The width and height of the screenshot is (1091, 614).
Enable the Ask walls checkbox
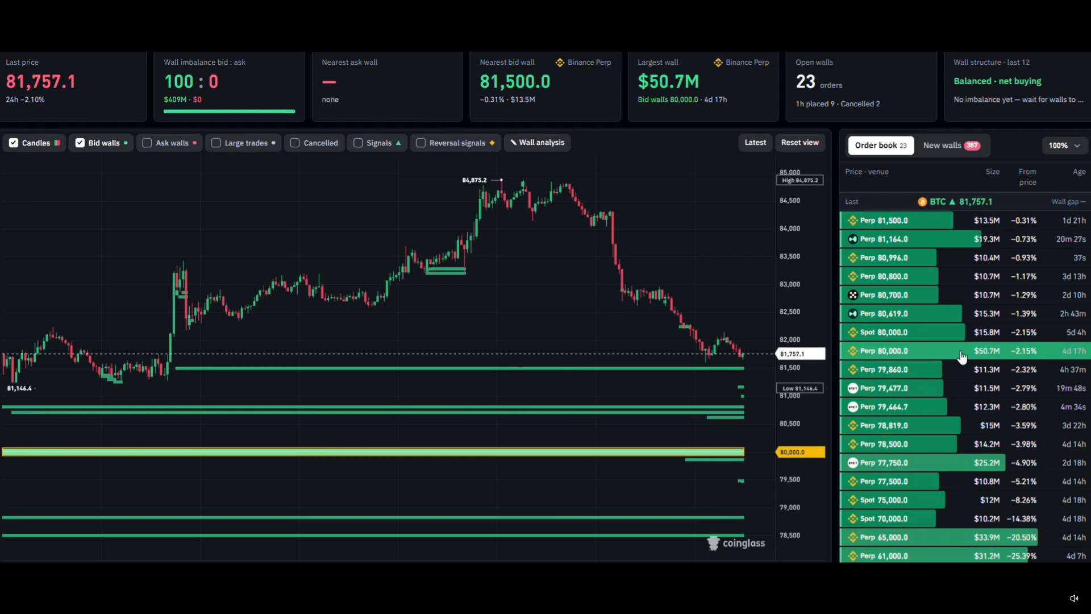147,143
